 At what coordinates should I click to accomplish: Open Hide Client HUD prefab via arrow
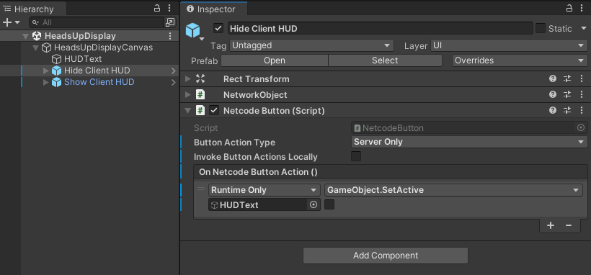(x=174, y=71)
